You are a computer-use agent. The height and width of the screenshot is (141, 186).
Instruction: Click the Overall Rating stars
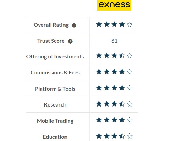[114, 24]
